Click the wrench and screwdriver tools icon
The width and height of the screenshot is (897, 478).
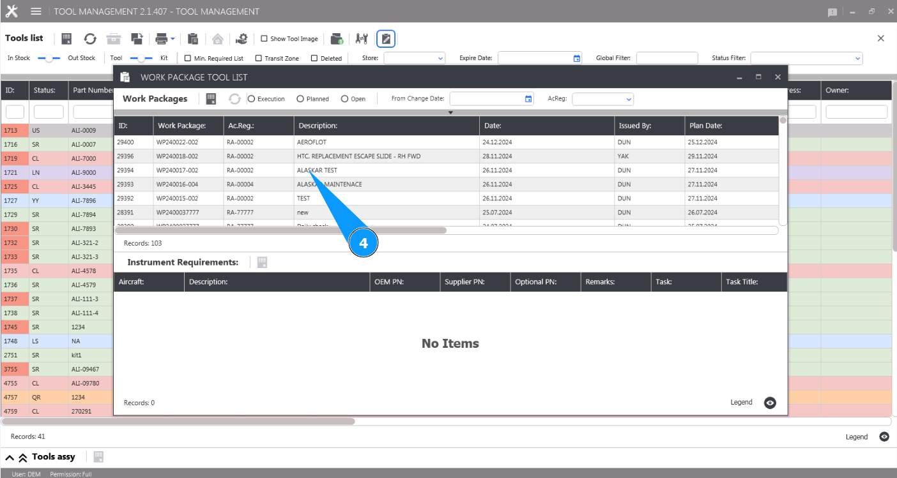click(362, 39)
